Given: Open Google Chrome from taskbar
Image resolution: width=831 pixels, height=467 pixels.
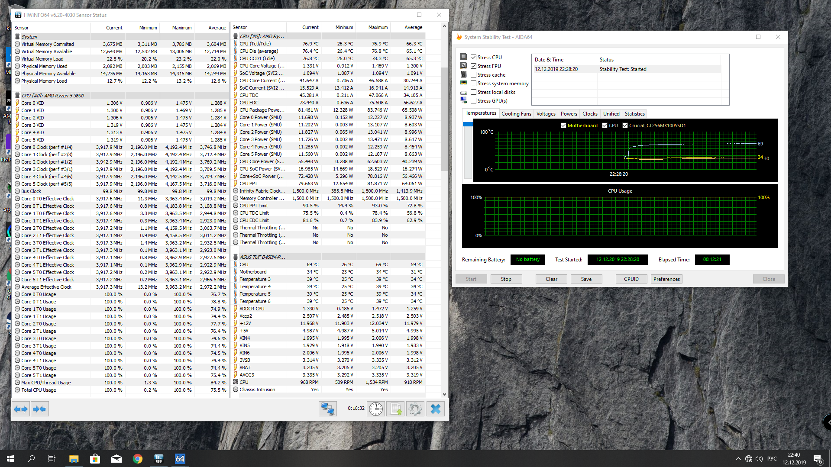Looking at the screenshot, I should 137,459.
